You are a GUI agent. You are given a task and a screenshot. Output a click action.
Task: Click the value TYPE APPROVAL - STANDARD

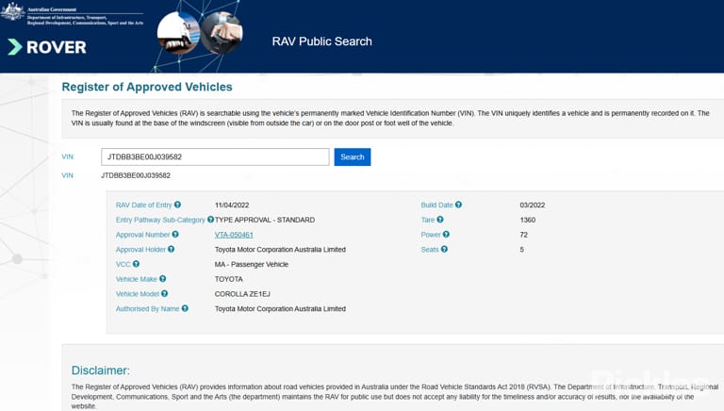click(265, 220)
